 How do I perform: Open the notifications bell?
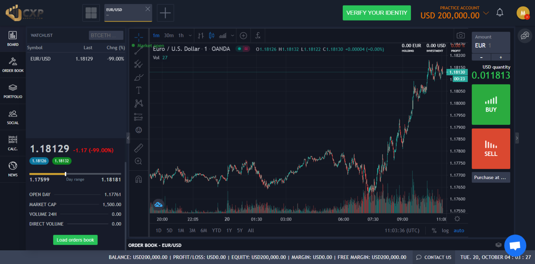pos(500,13)
